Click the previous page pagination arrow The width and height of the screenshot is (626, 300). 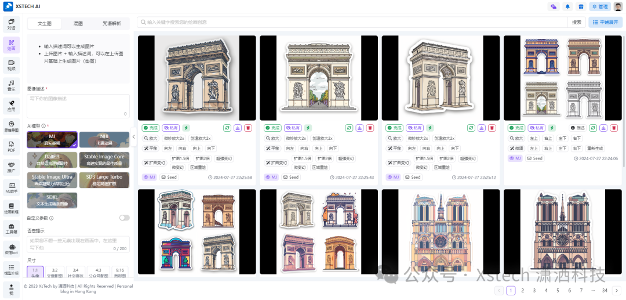tap(498, 290)
